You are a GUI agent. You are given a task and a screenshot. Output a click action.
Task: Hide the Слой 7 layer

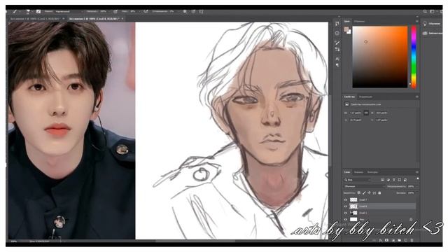point(345,200)
